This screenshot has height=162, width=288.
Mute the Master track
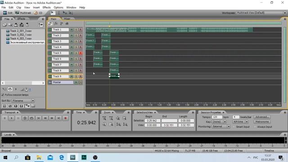[76, 82]
